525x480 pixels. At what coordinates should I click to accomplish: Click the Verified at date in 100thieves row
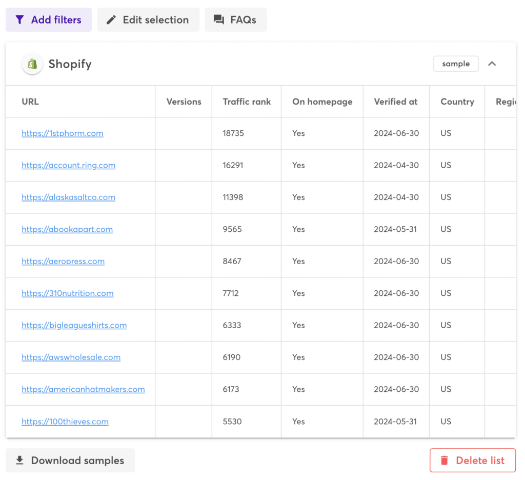(395, 422)
